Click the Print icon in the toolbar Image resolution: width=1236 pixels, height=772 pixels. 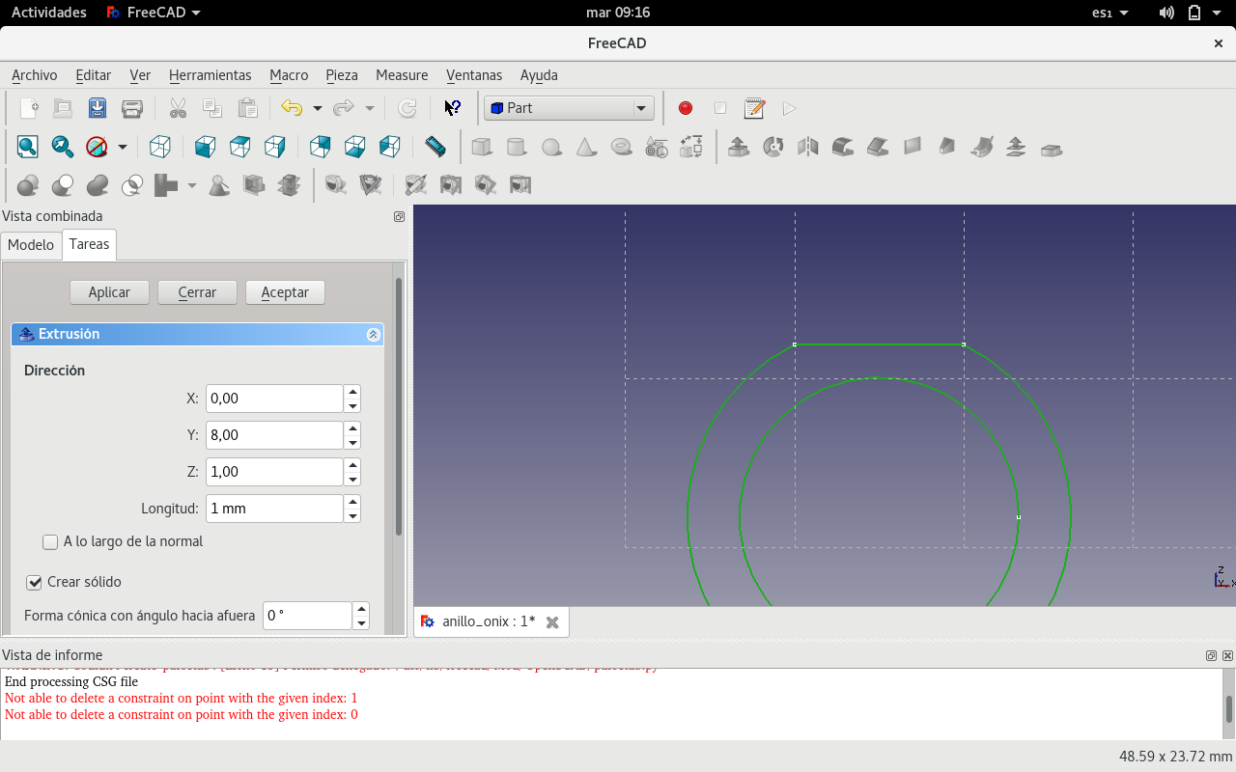click(132, 108)
